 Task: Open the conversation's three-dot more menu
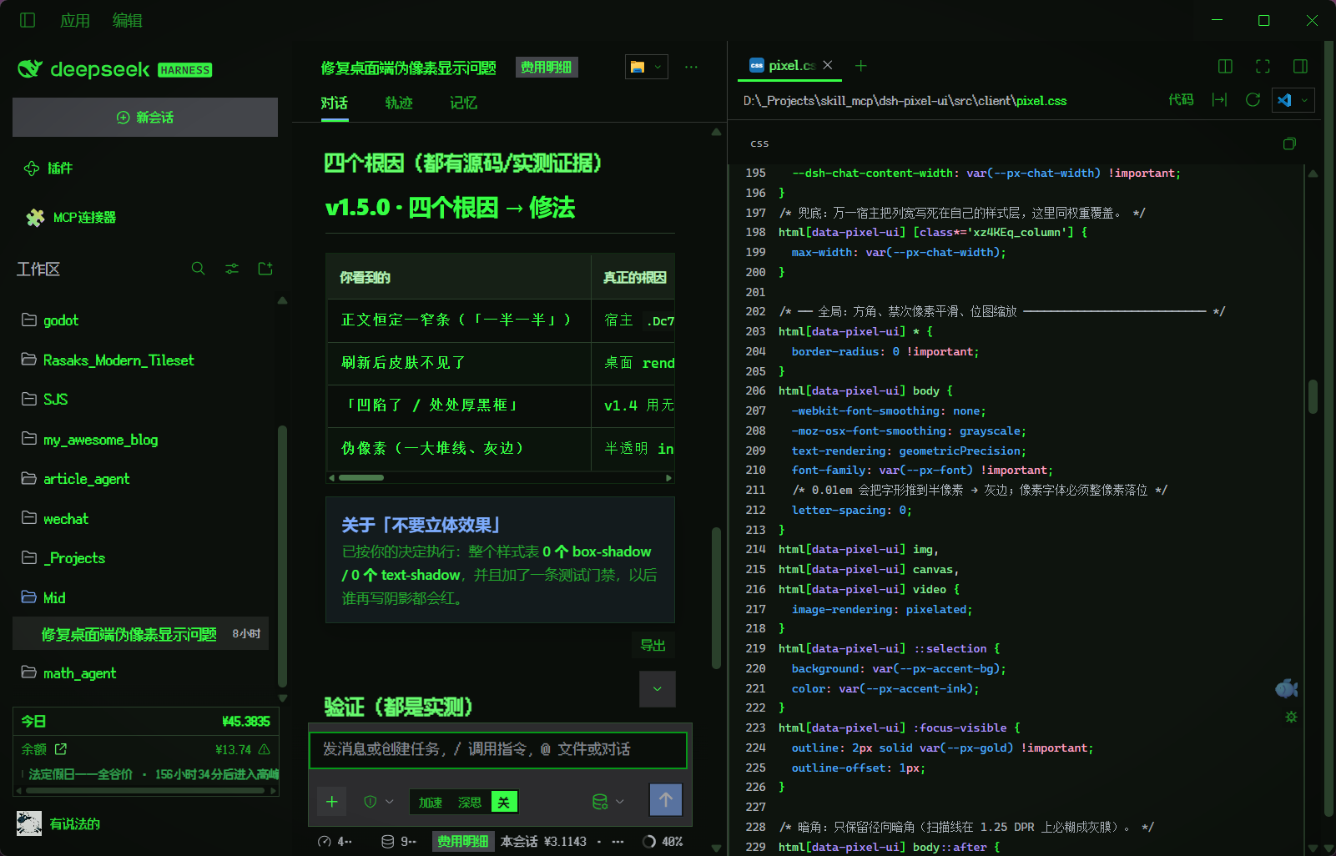pos(691,67)
